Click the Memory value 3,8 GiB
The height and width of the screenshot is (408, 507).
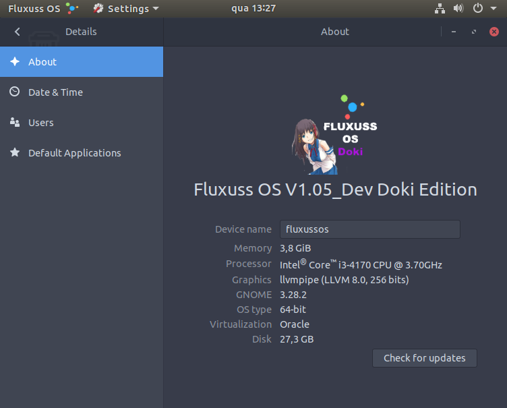(x=295, y=248)
